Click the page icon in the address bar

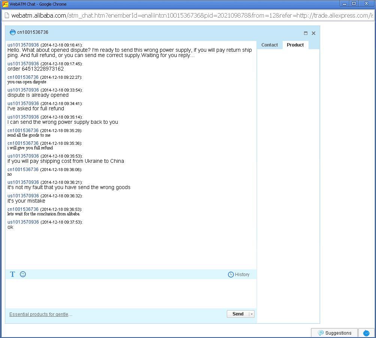pyautogui.click(x=7, y=15)
